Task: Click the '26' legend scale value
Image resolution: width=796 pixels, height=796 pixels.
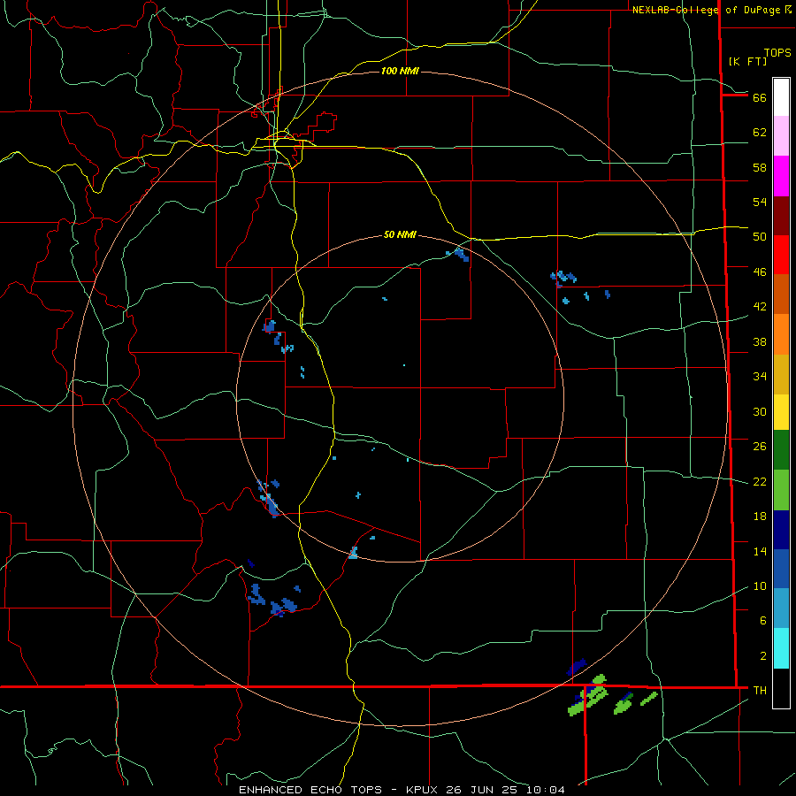Action: (x=760, y=447)
